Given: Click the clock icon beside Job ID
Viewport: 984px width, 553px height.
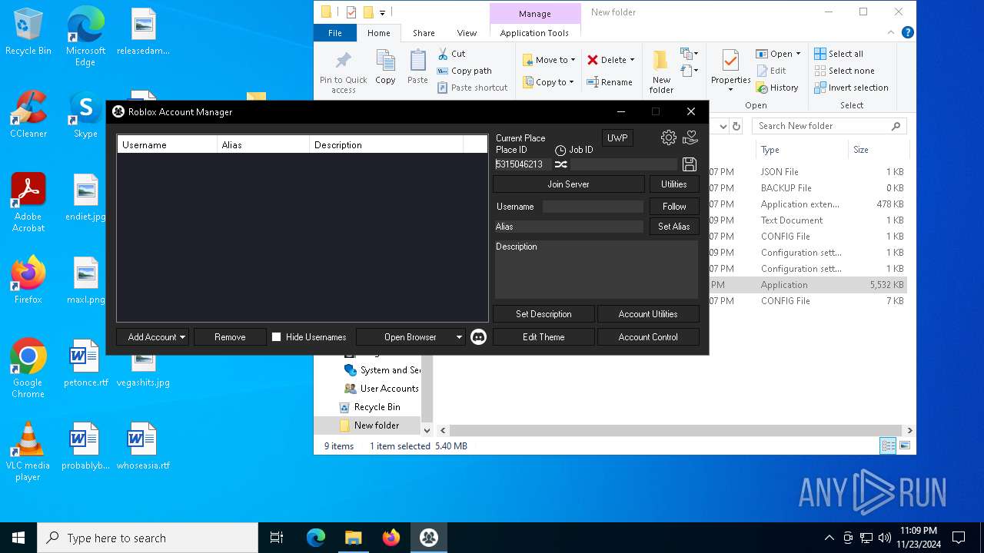Looking at the screenshot, I should pos(560,151).
